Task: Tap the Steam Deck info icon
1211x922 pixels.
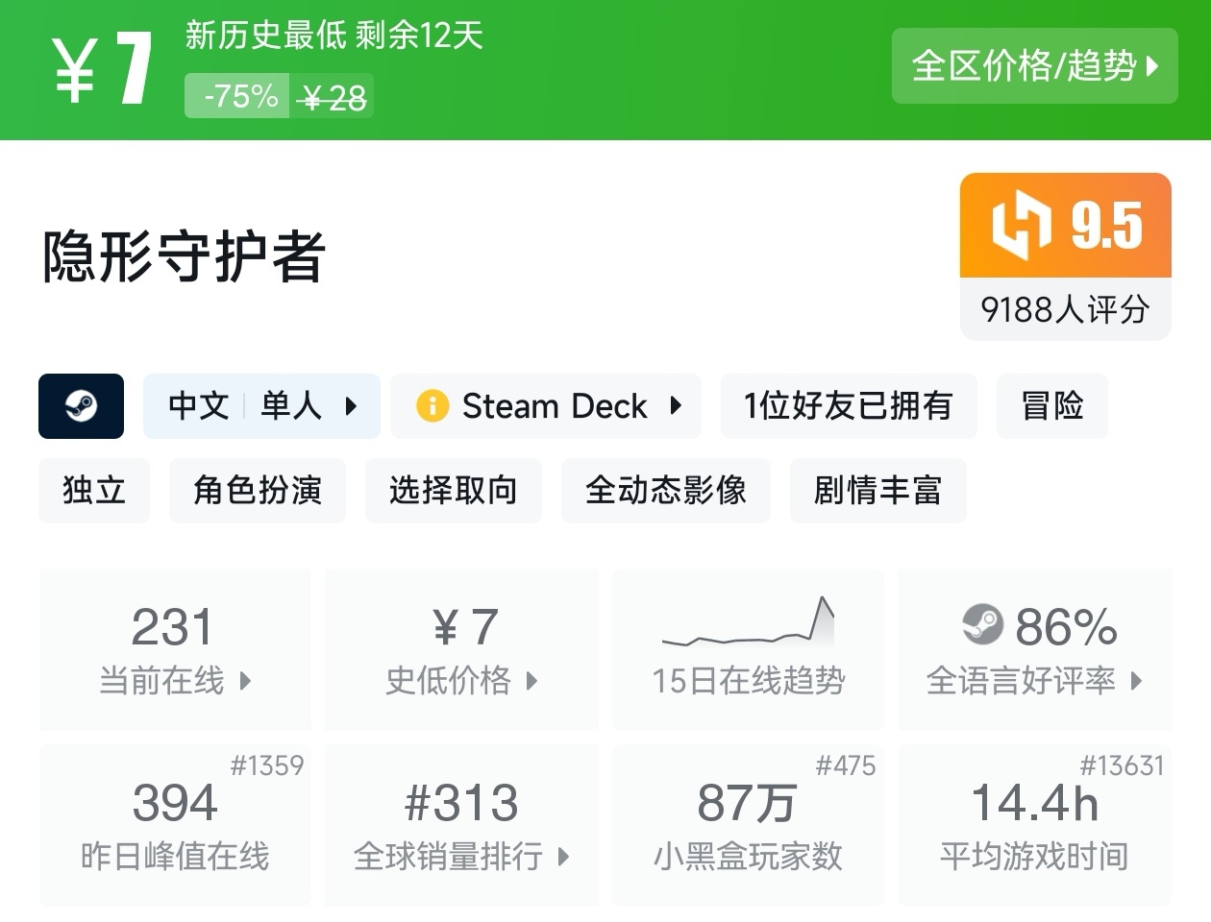Action: tap(432, 406)
